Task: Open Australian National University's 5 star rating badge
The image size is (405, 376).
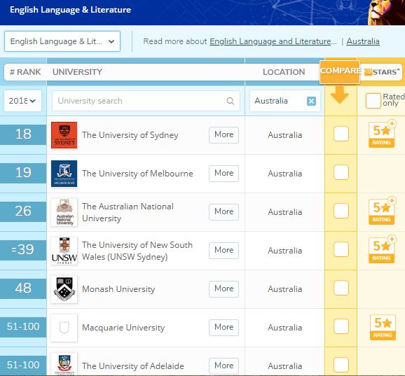Action: tap(382, 211)
